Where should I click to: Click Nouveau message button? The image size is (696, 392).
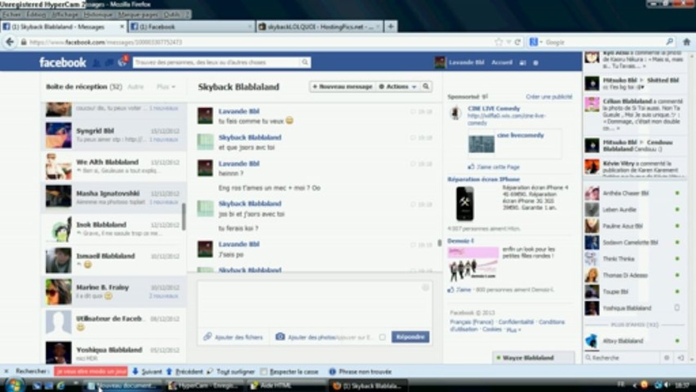click(x=342, y=87)
